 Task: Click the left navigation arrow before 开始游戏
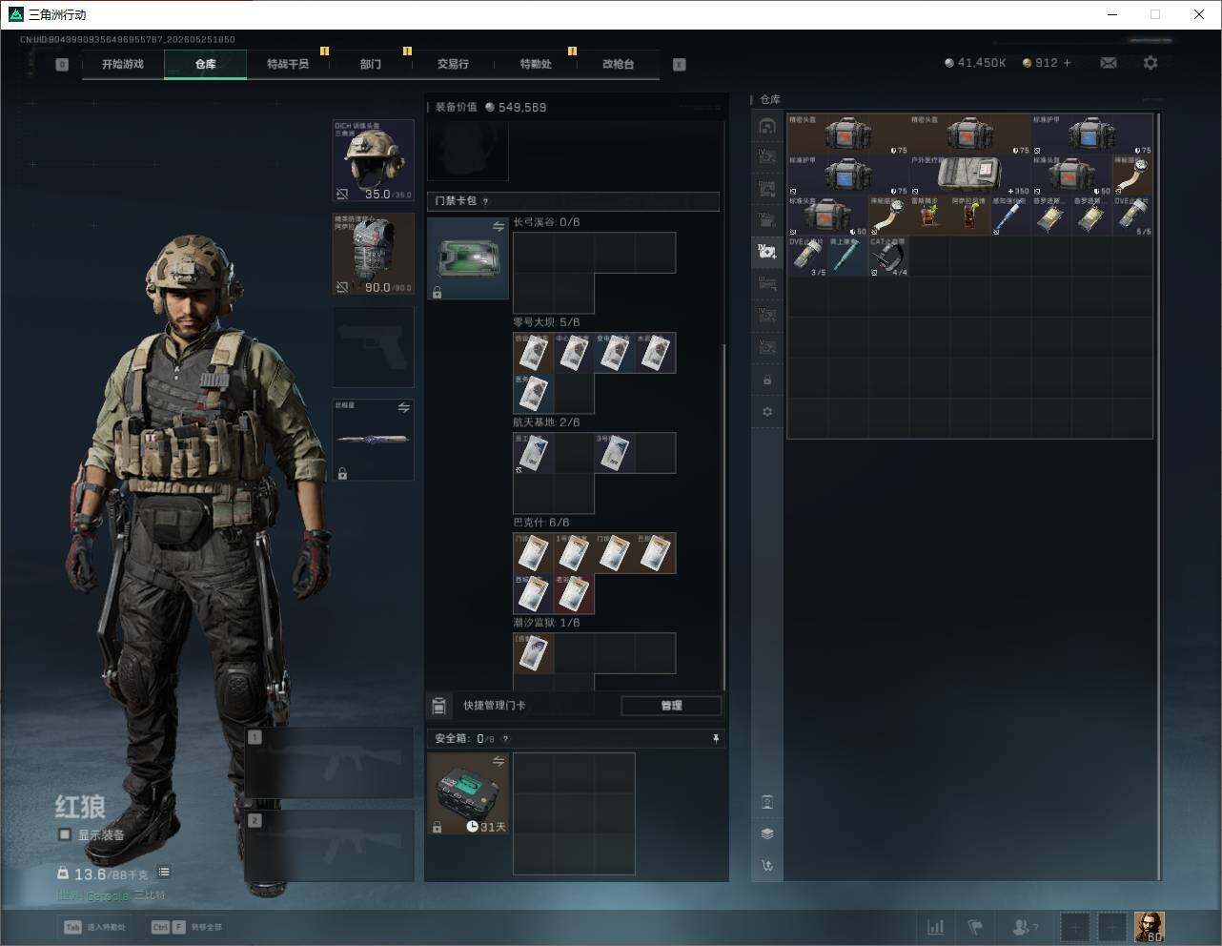click(x=62, y=65)
